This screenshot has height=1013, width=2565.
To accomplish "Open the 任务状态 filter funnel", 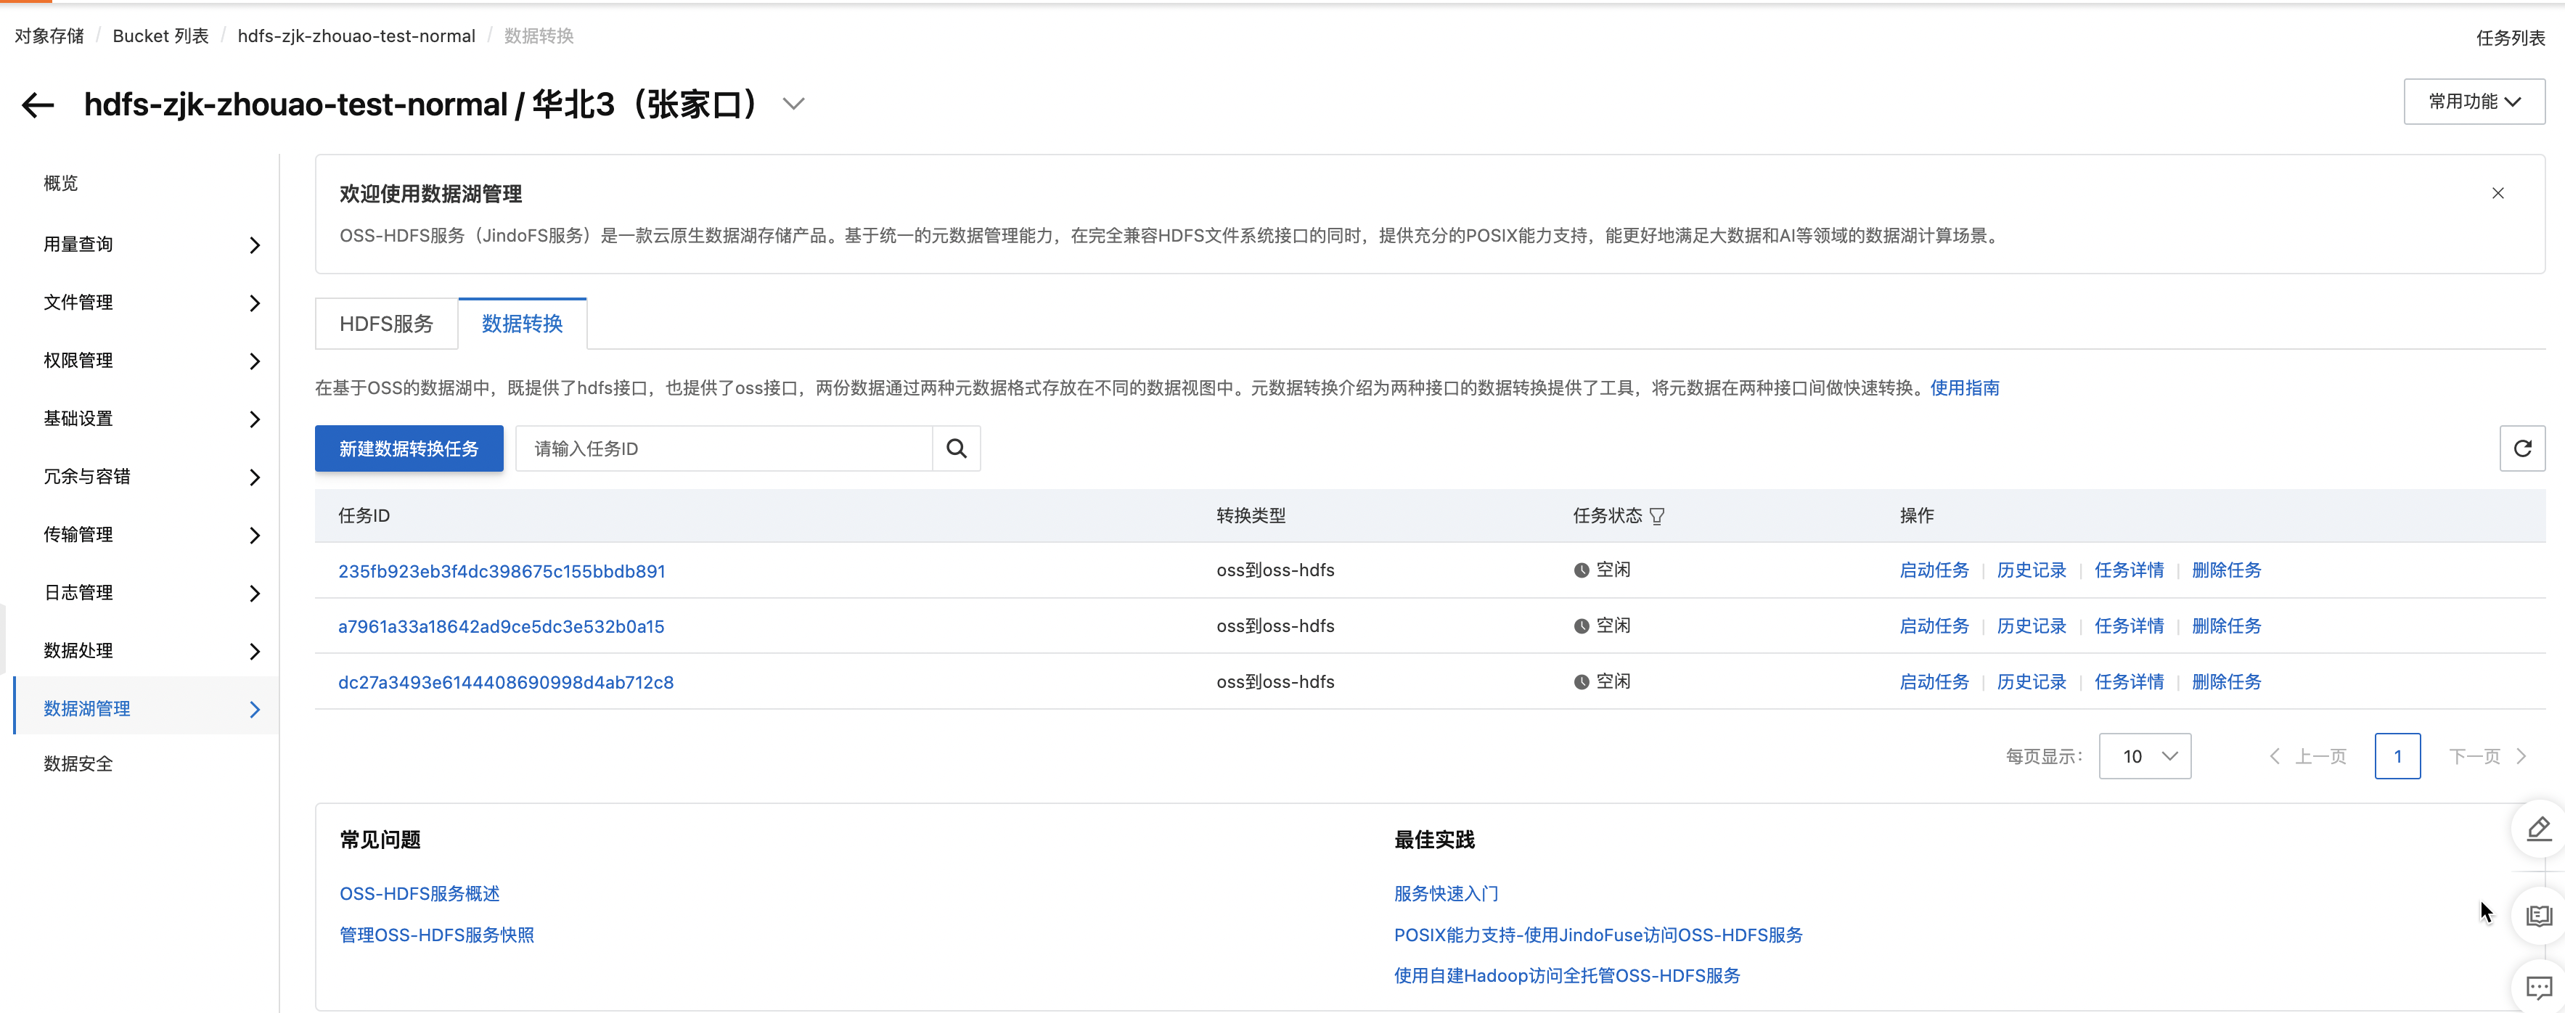I will (1658, 517).
